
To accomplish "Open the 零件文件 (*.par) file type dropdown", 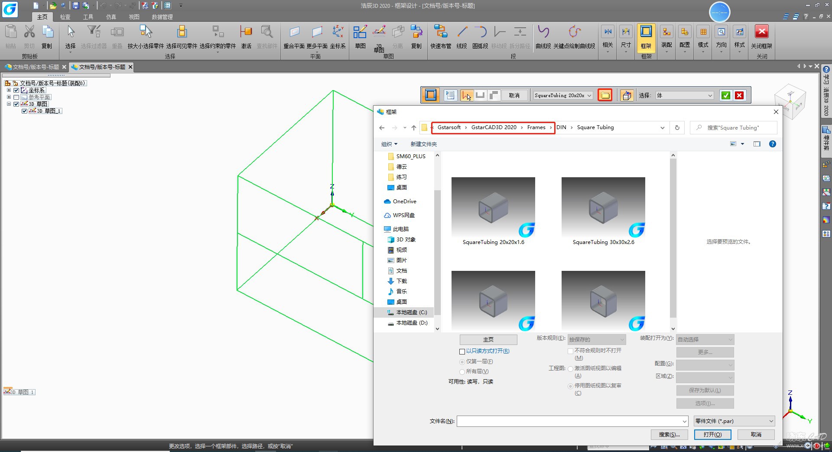I will point(734,421).
